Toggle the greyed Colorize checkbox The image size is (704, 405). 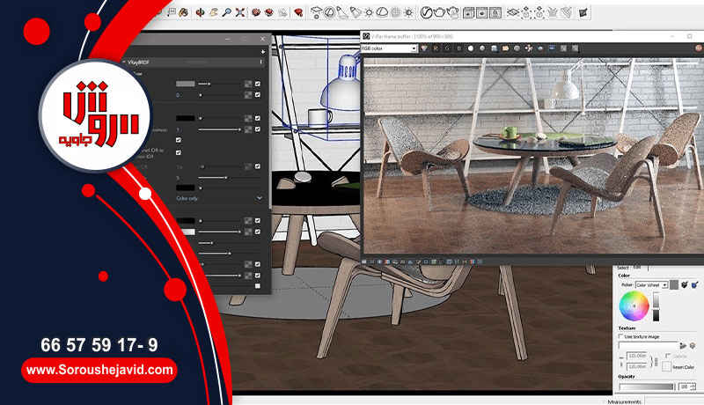pyautogui.click(x=668, y=356)
